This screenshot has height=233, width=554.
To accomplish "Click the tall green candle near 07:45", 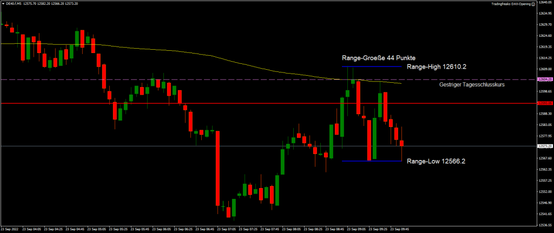I will [282, 162].
